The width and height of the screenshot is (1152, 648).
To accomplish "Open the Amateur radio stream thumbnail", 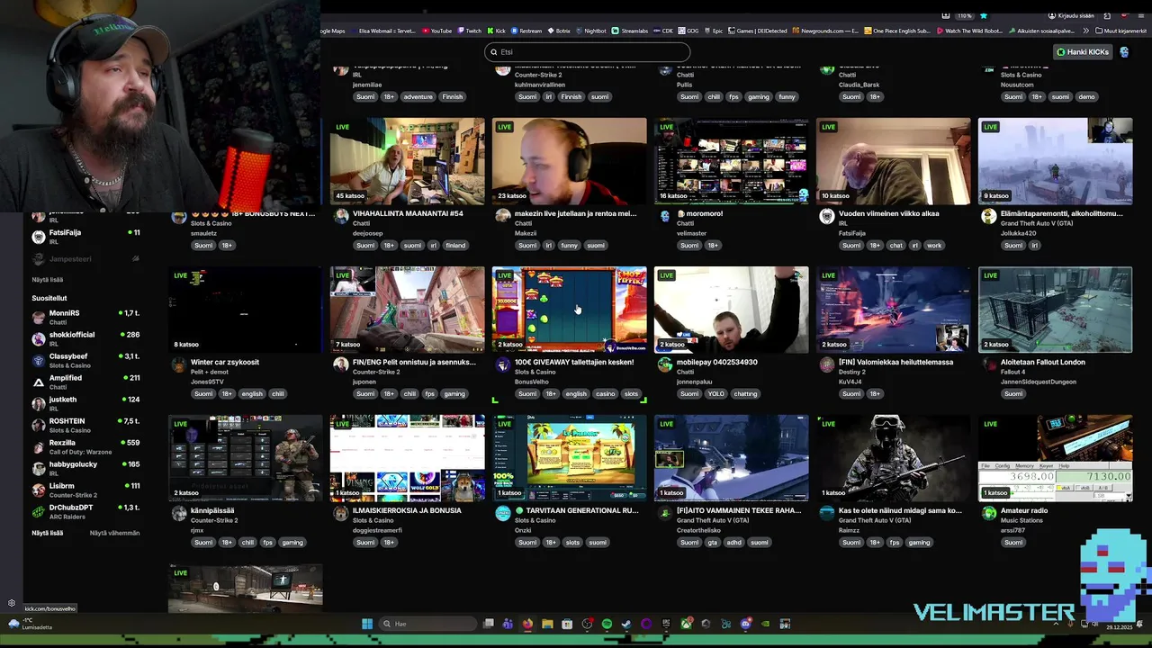I will pos(1055,458).
